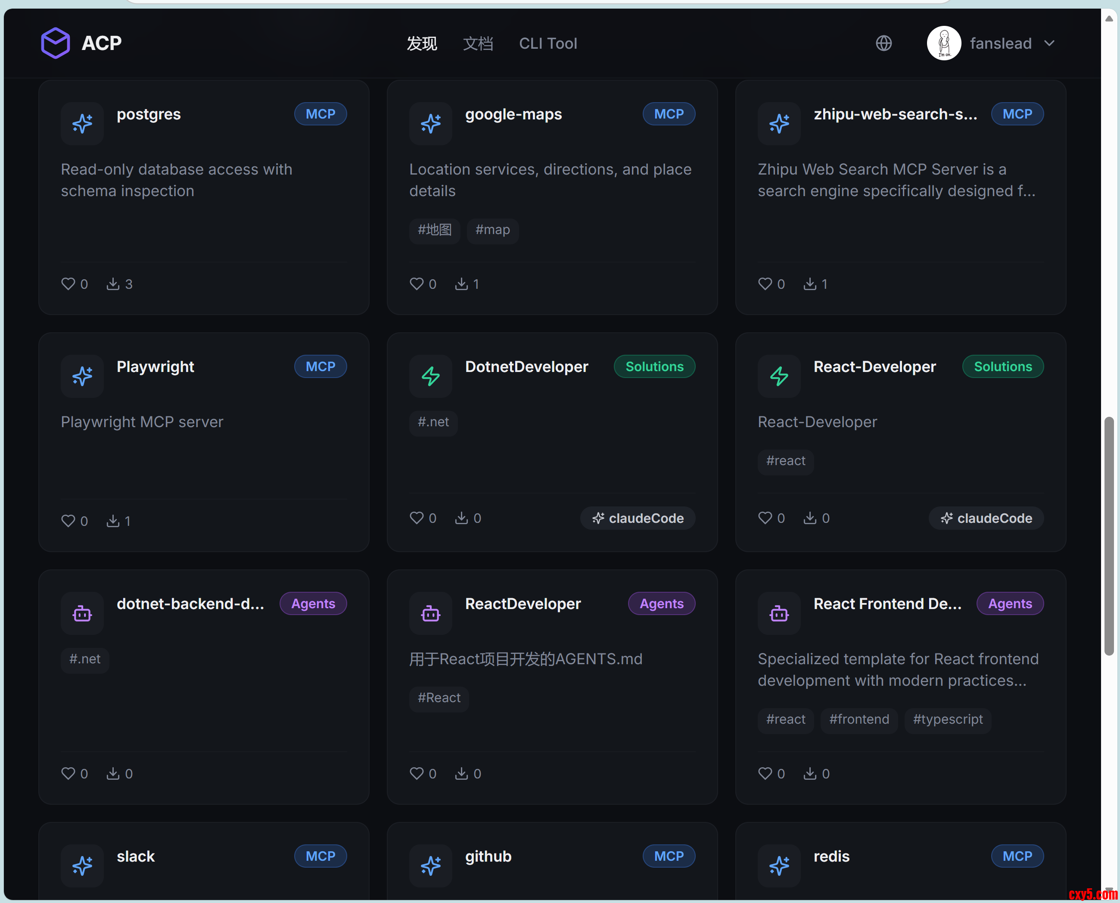Click the ReactDeveloper robot agent icon
Viewport: 1120px width, 903px height.
tap(430, 613)
